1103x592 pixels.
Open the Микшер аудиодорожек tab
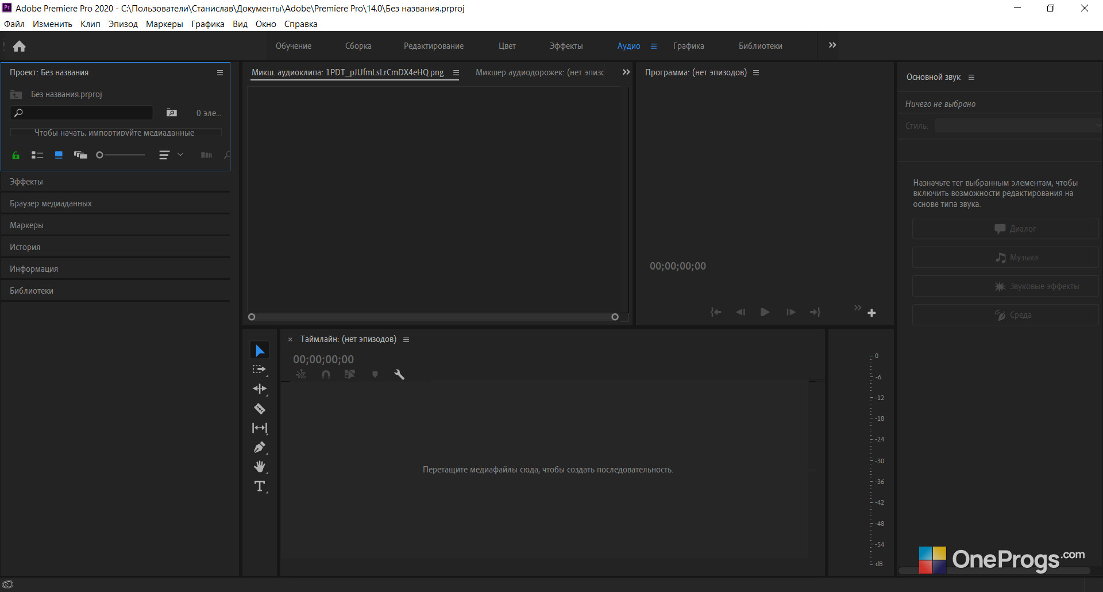[540, 72]
